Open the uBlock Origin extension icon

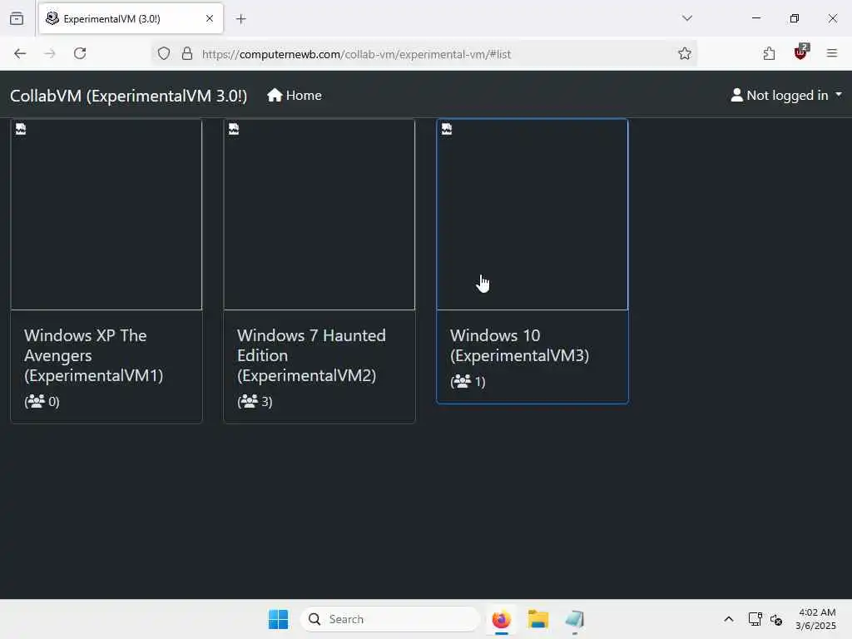[x=800, y=52]
